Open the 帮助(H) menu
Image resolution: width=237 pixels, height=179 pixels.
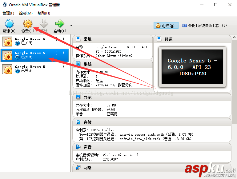[x=44, y=13]
